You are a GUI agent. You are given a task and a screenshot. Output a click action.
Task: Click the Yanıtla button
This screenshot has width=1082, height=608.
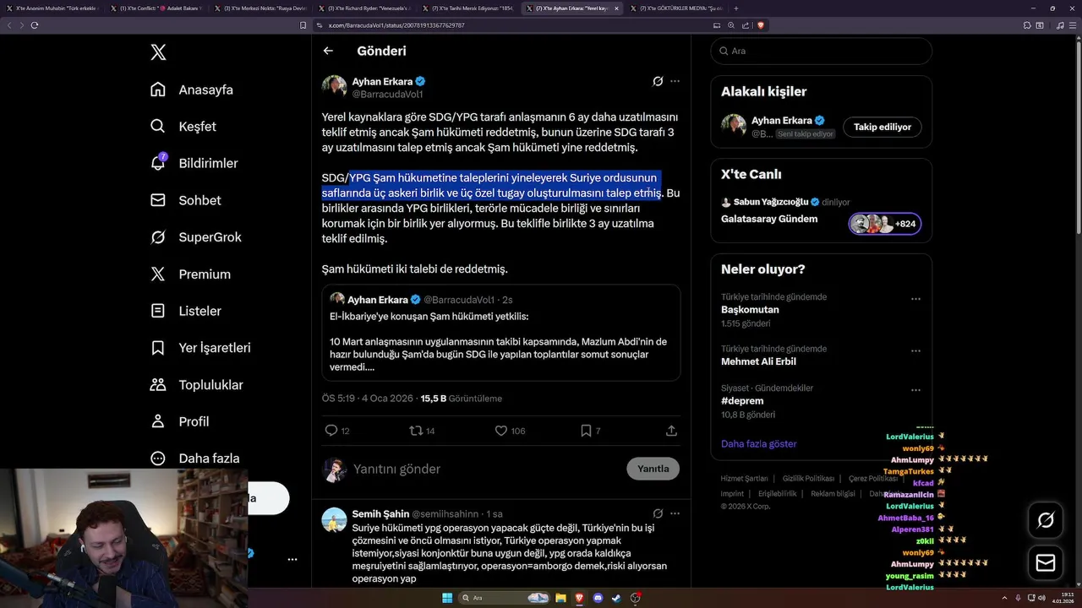click(x=653, y=469)
